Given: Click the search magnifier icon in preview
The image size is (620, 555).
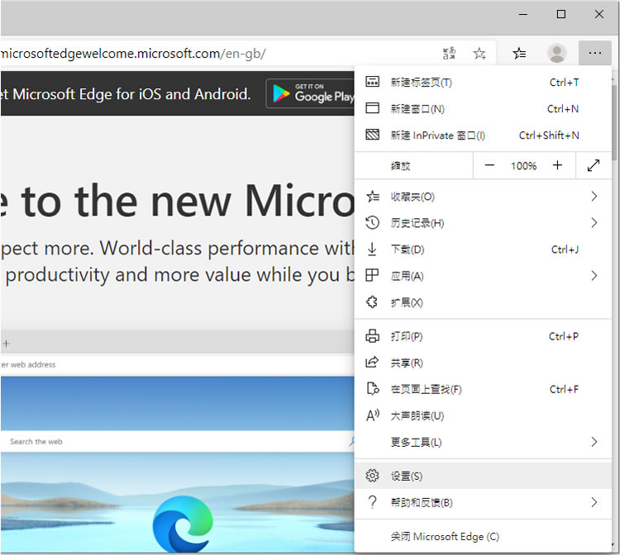Looking at the screenshot, I should coord(351,441).
